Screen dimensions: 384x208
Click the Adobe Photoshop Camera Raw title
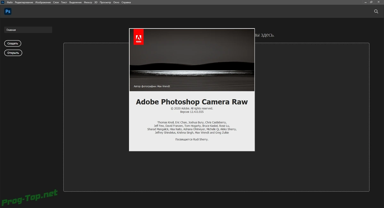pos(192,102)
